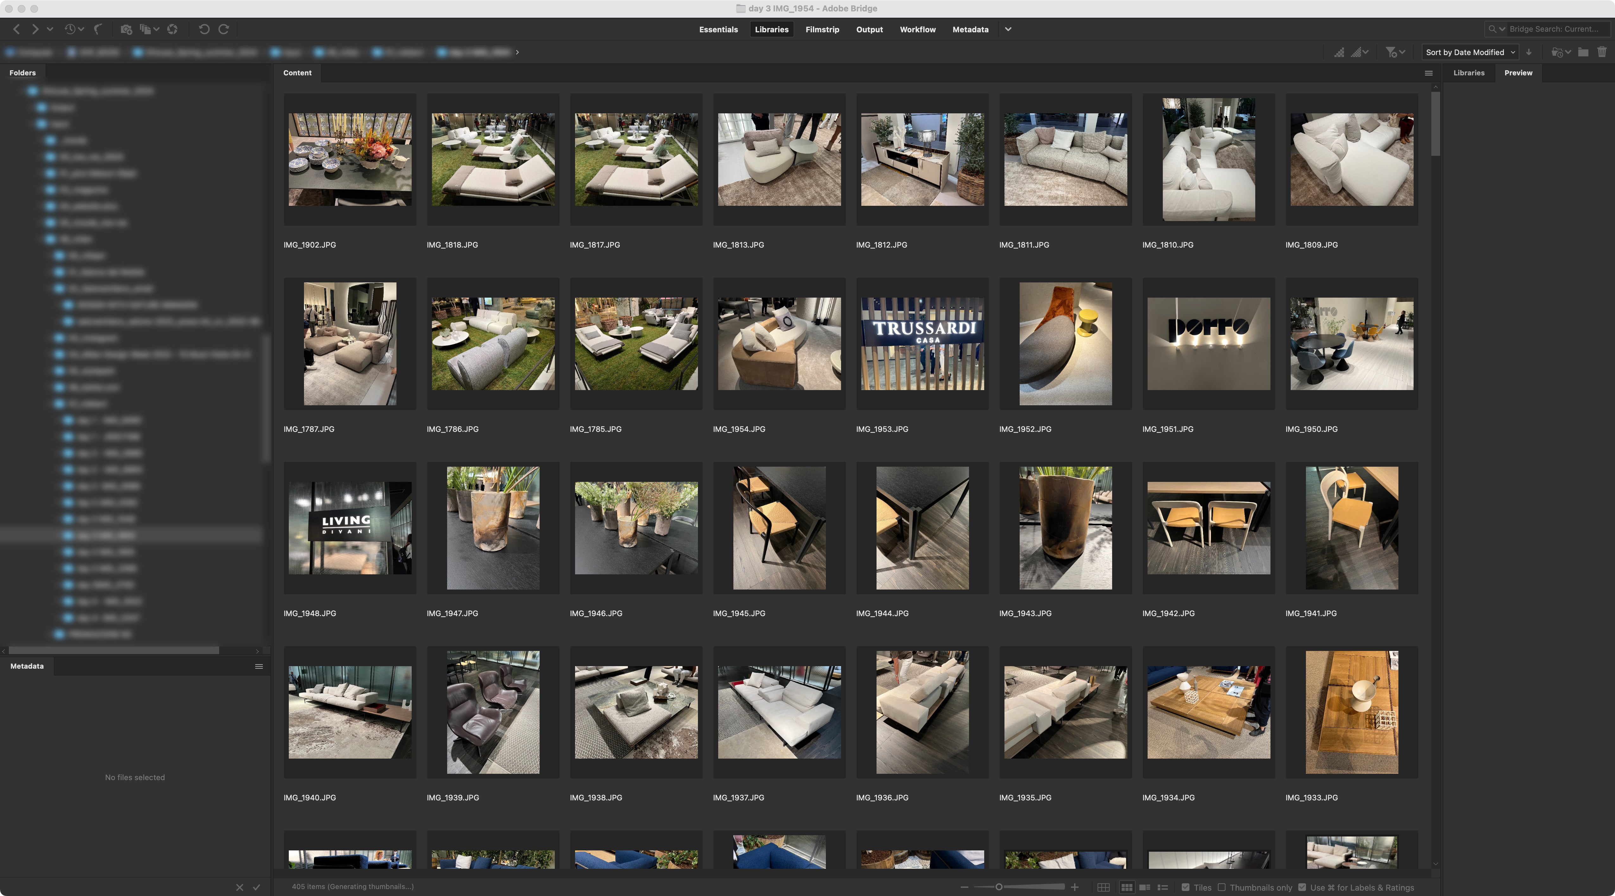The width and height of the screenshot is (1615, 896).
Task: Click the plus button to enlarge thumbnails
Action: click(x=1074, y=887)
